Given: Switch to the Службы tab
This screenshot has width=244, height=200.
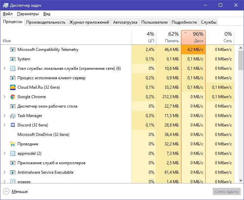Looking at the screenshot, I should coord(209,22).
